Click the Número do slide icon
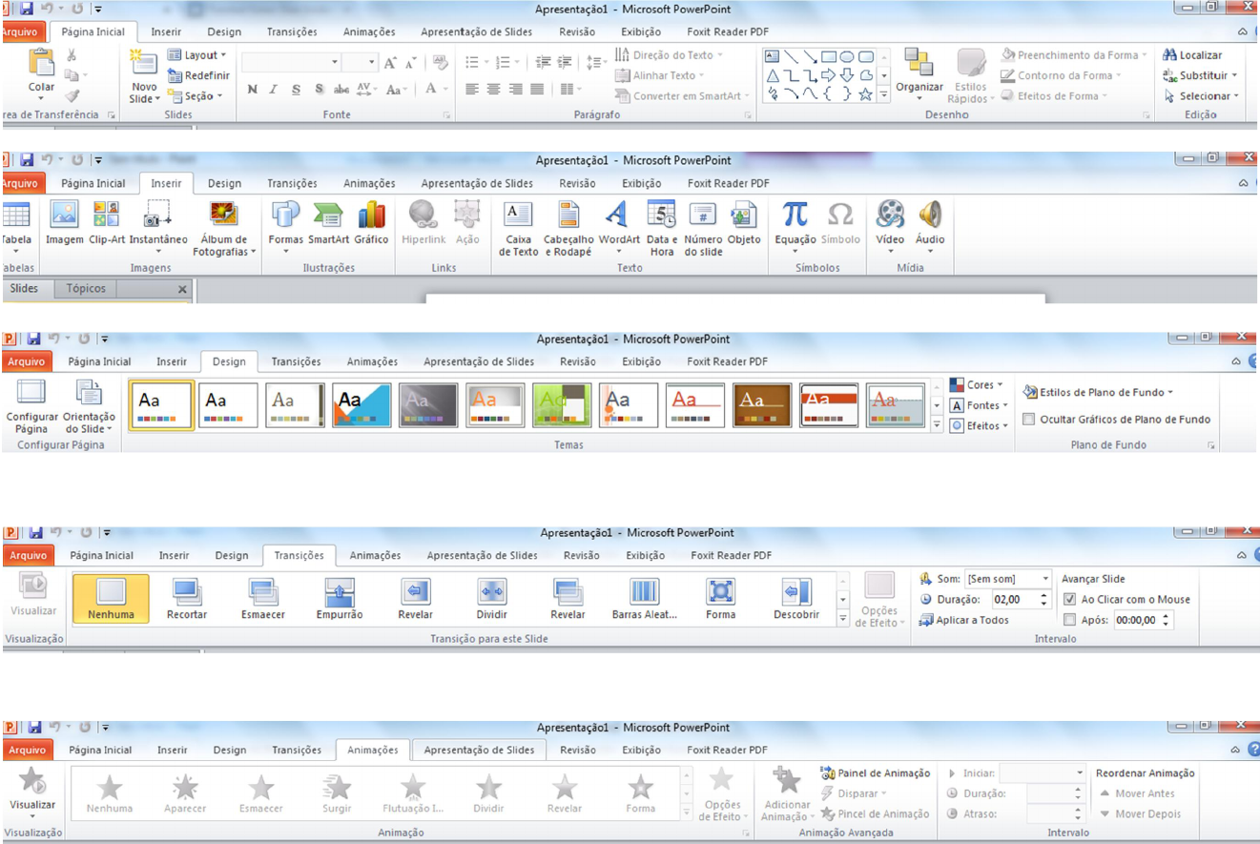 tap(703, 215)
